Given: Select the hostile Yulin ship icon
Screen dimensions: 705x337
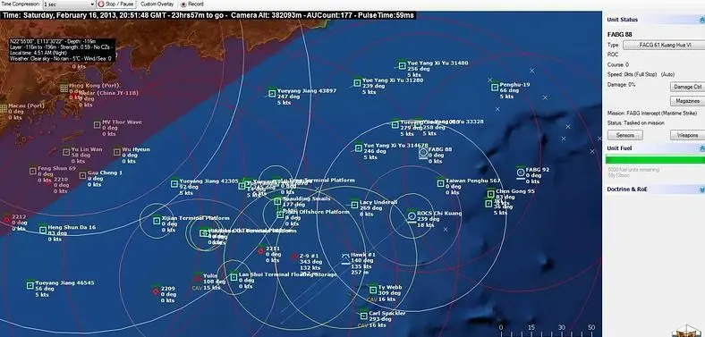Looking at the screenshot, I should (x=198, y=279).
